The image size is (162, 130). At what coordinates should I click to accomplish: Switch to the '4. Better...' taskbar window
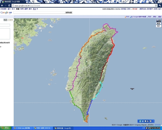pyautogui.click(x=23, y=128)
